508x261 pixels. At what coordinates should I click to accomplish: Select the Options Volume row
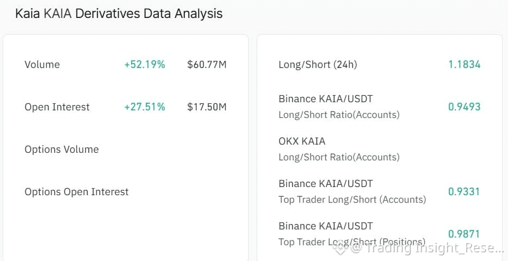point(61,149)
